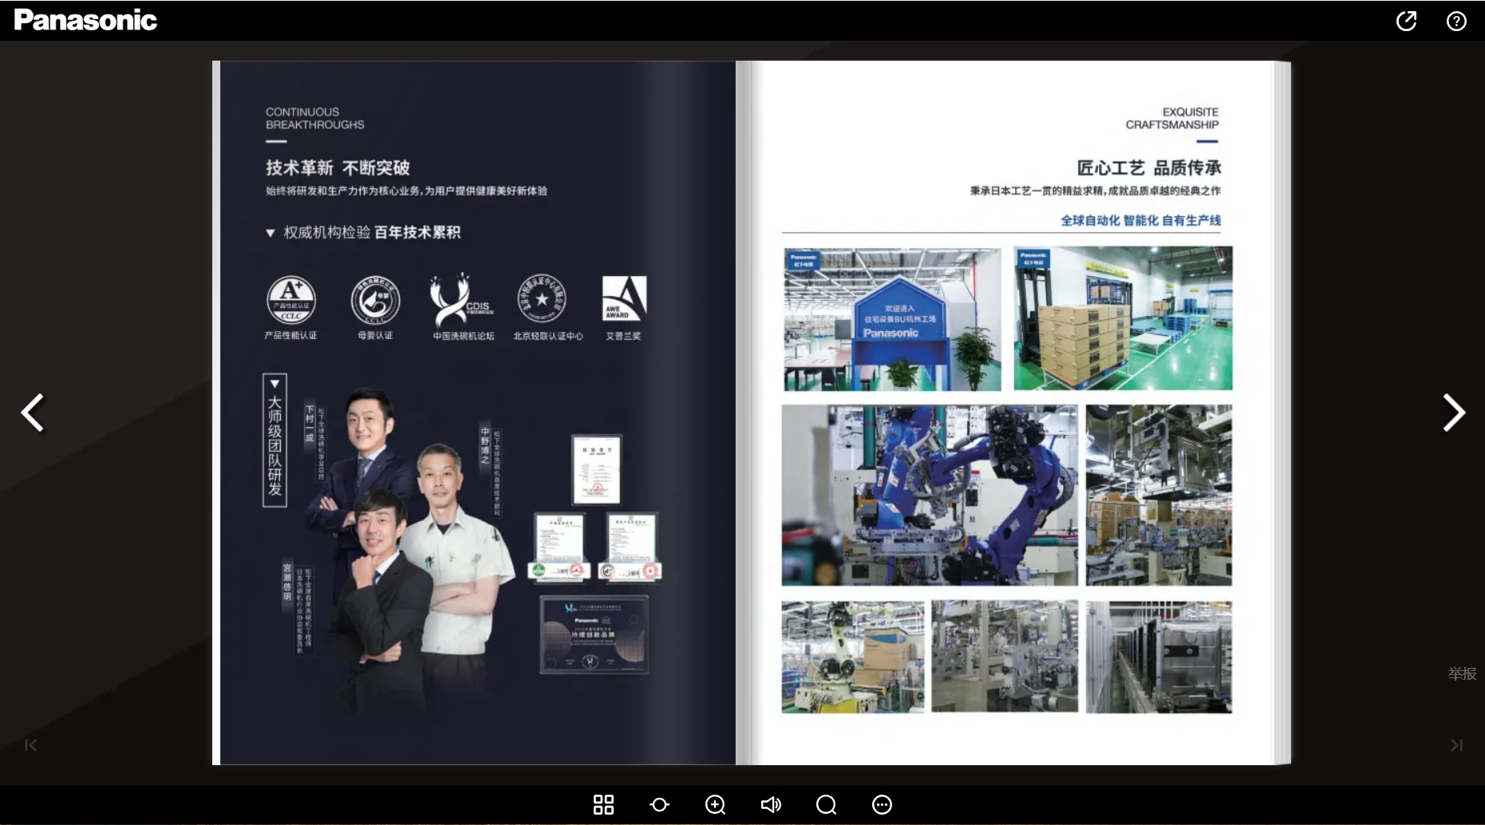Open the thumbnail grid view icon
Image resolution: width=1485 pixels, height=825 pixels.
point(603,804)
